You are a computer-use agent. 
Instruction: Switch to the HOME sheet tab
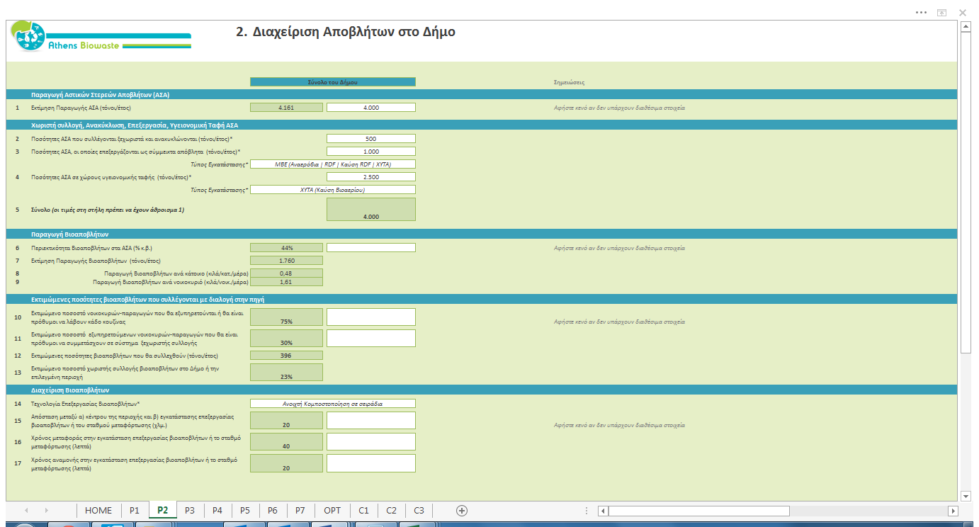coord(98,510)
